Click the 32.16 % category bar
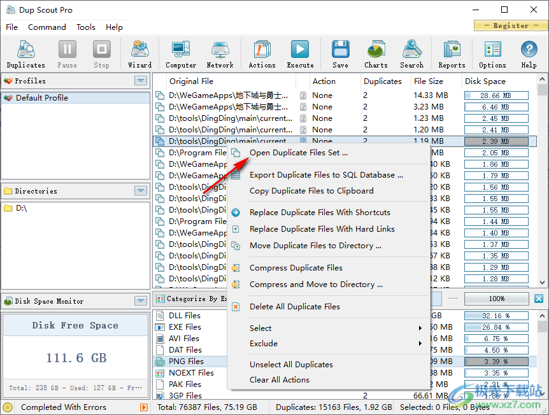This screenshot has width=549, height=415. click(496, 316)
